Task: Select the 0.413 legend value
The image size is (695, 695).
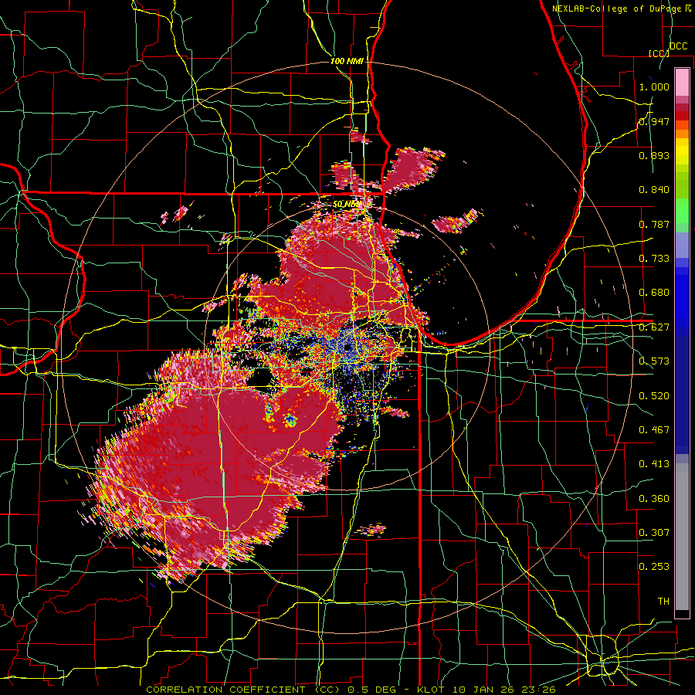Action: 654,464
